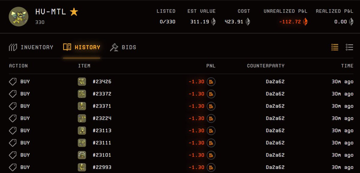Open the Bids tab
The image size is (360, 173).
point(123,47)
